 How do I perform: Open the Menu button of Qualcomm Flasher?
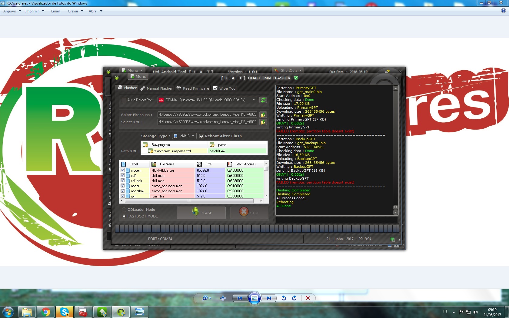[x=138, y=77]
